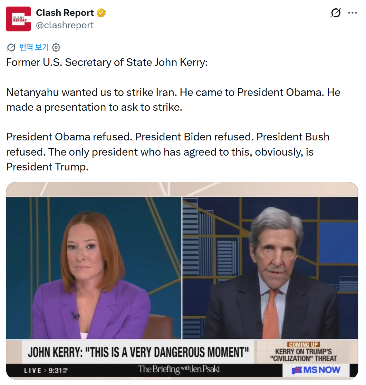Viewport: 366px width, 385px height.
Task: Click the video panel with purple blazer host
Action: pos(94,268)
